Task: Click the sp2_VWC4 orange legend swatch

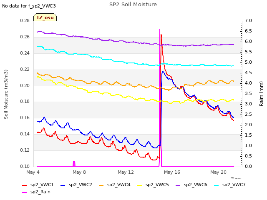Action: pos(101,185)
